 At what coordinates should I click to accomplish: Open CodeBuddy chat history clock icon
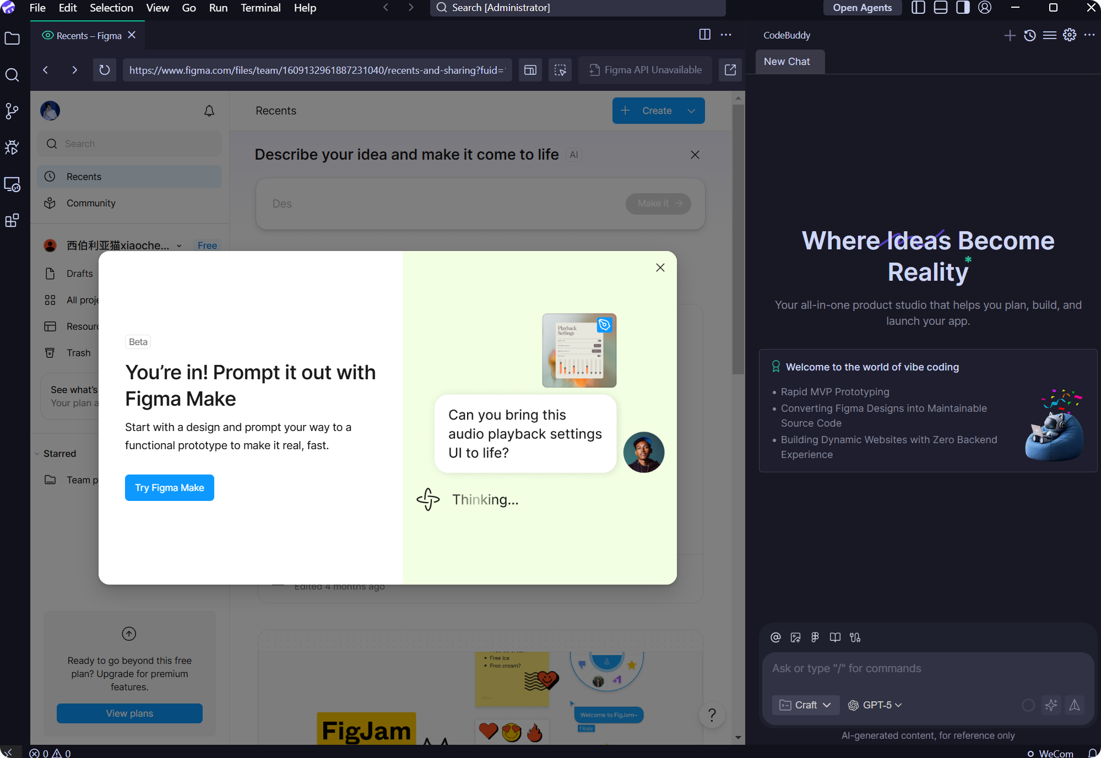tap(1030, 35)
